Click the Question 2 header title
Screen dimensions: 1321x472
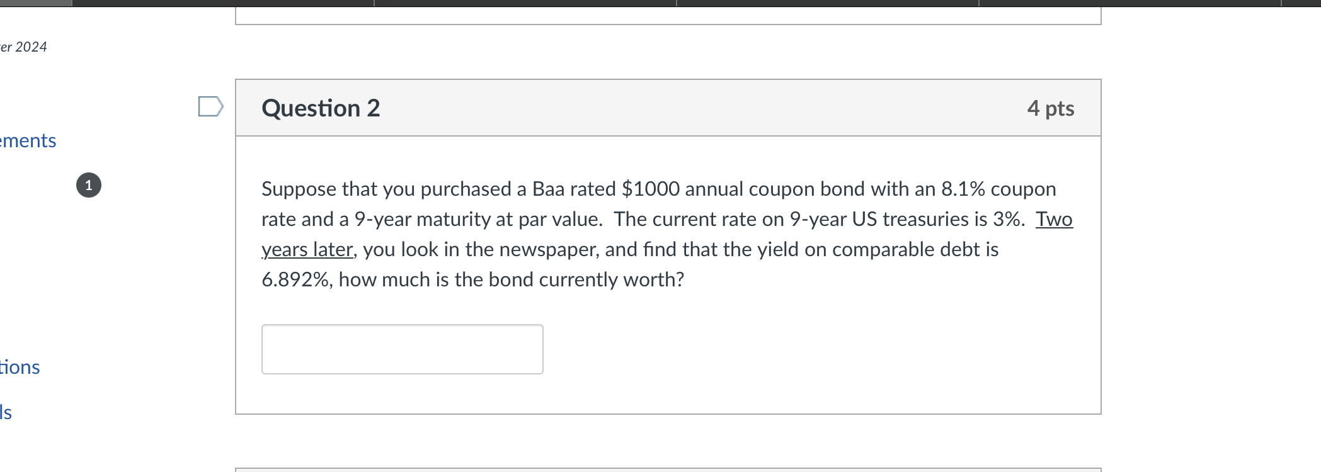[321, 108]
